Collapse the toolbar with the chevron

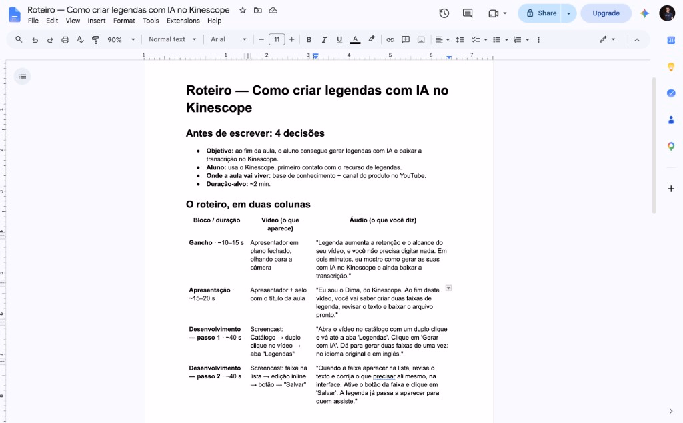click(637, 39)
